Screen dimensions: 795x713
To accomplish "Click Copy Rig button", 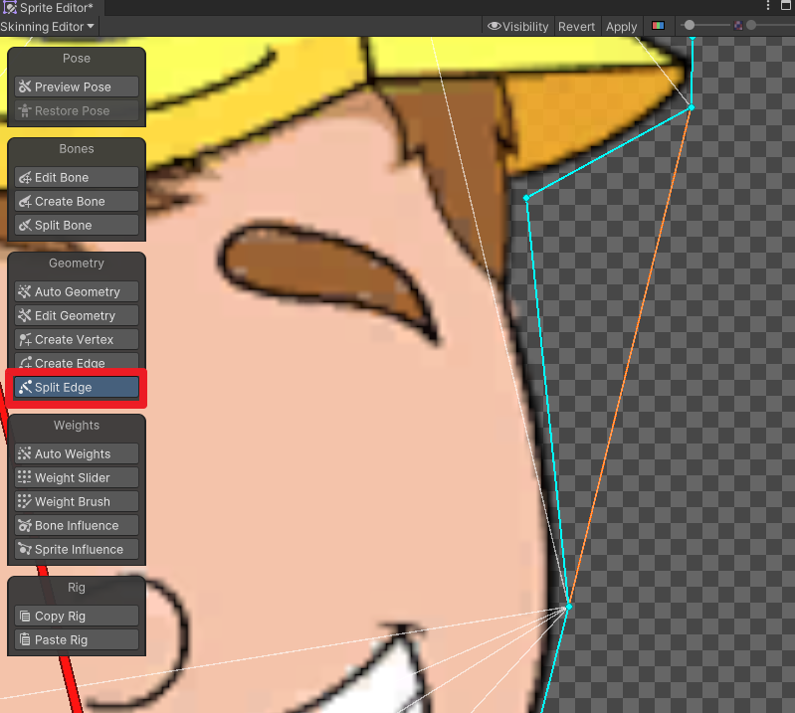I will pyautogui.click(x=77, y=616).
